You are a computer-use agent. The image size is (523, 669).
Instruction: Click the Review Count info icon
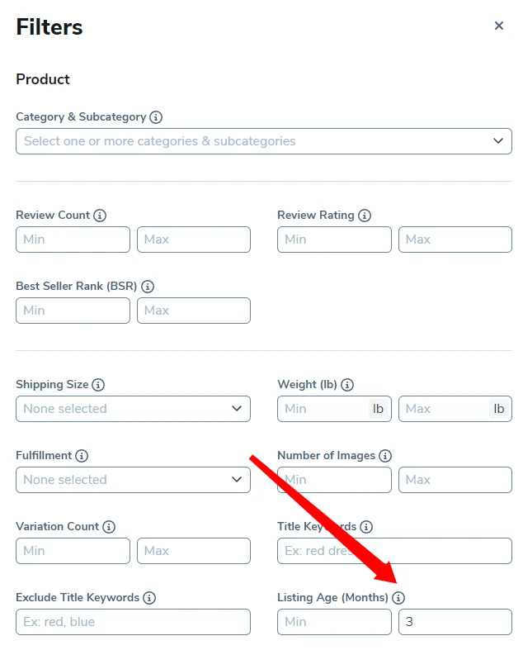coord(100,215)
